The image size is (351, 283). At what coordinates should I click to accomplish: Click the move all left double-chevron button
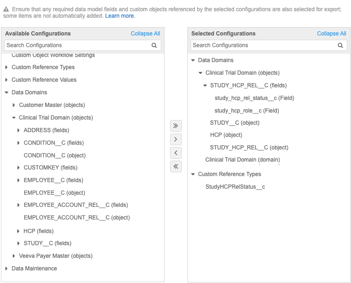pyautogui.click(x=176, y=166)
